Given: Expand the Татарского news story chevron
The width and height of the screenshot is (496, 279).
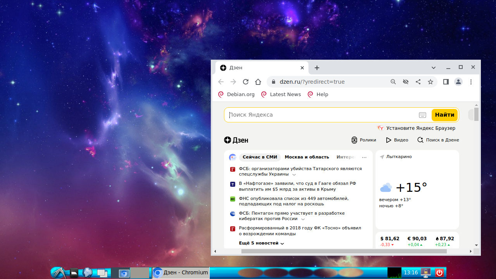Looking at the screenshot, I should pyautogui.click(x=294, y=175).
